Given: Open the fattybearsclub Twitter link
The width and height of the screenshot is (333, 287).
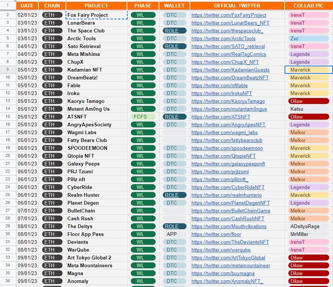Looking at the screenshot, I should [x=227, y=141].
